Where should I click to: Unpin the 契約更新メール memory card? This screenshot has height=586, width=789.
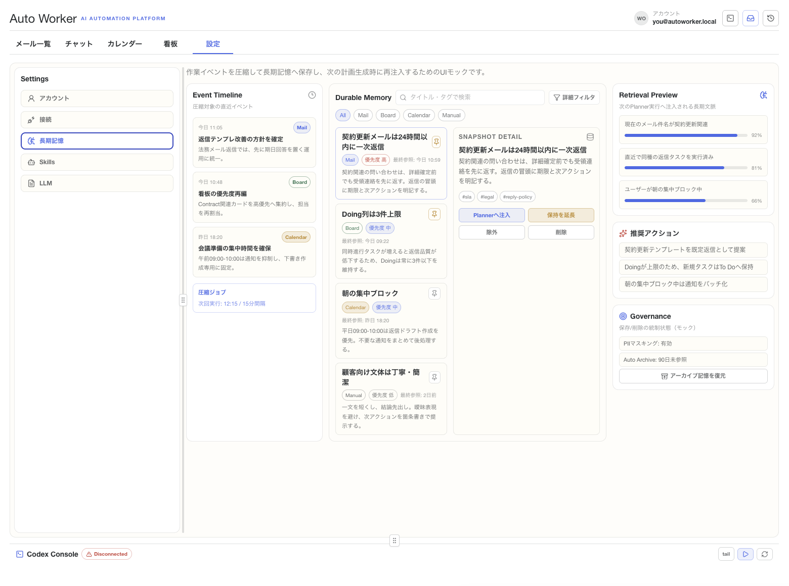436,142
